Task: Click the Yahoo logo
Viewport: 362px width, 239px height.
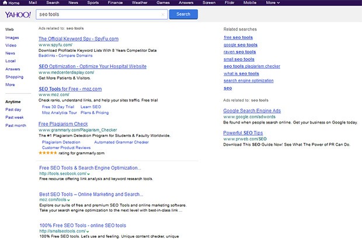Action: pos(18,15)
